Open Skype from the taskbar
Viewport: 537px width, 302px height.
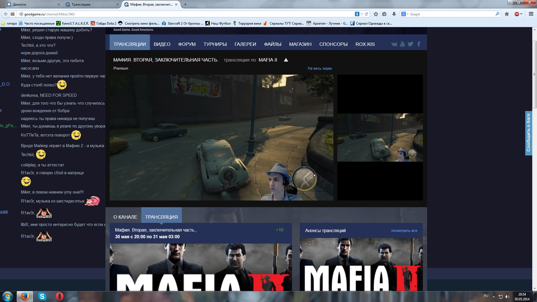pyautogui.click(x=42, y=296)
